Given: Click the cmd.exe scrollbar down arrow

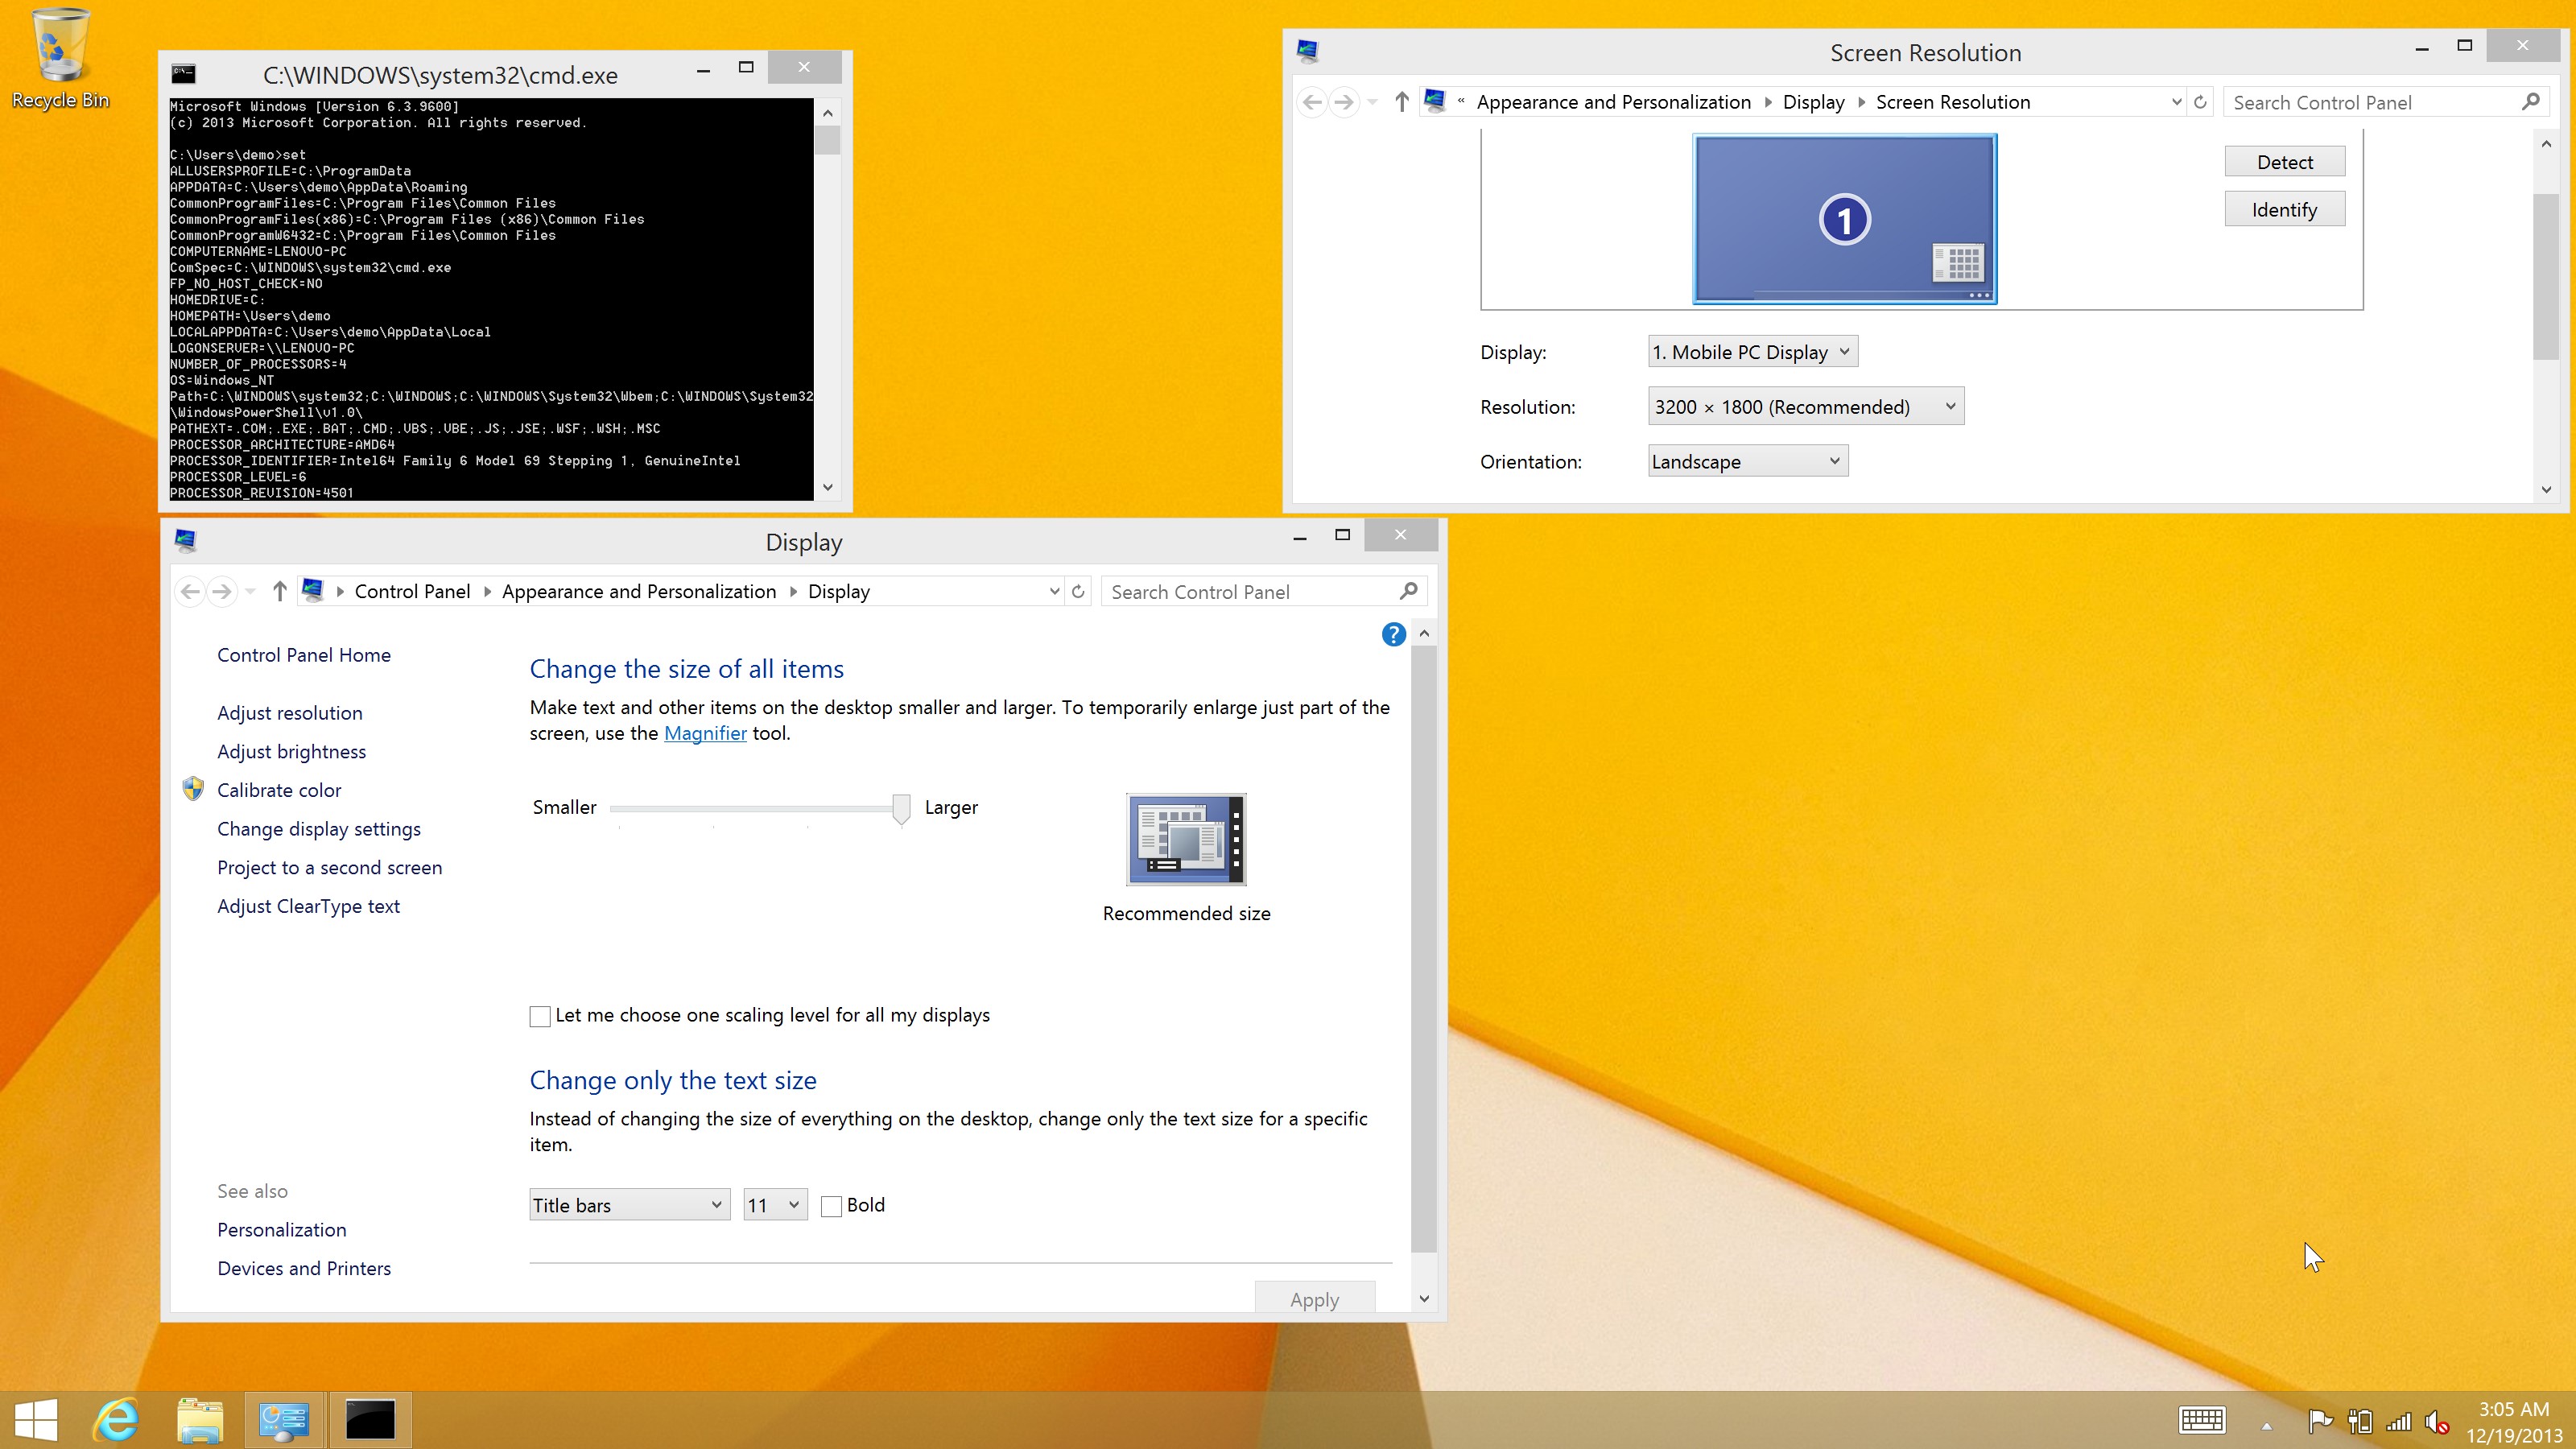Looking at the screenshot, I should tap(827, 487).
